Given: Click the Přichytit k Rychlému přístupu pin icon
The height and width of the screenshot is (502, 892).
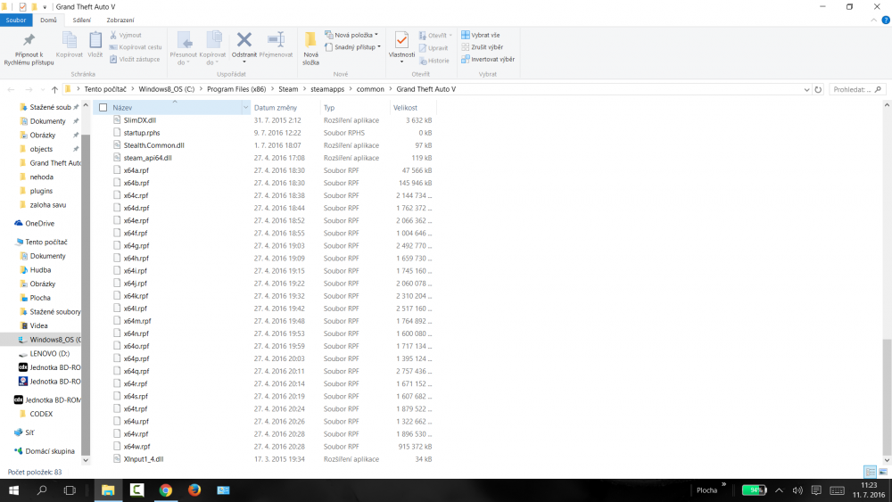Looking at the screenshot, I should [29, 40].
